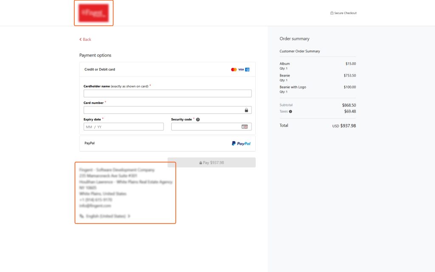Choose PayPal as the payment option

point(90,143)
